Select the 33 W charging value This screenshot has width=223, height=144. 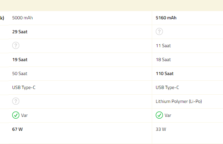coord(161,129)
